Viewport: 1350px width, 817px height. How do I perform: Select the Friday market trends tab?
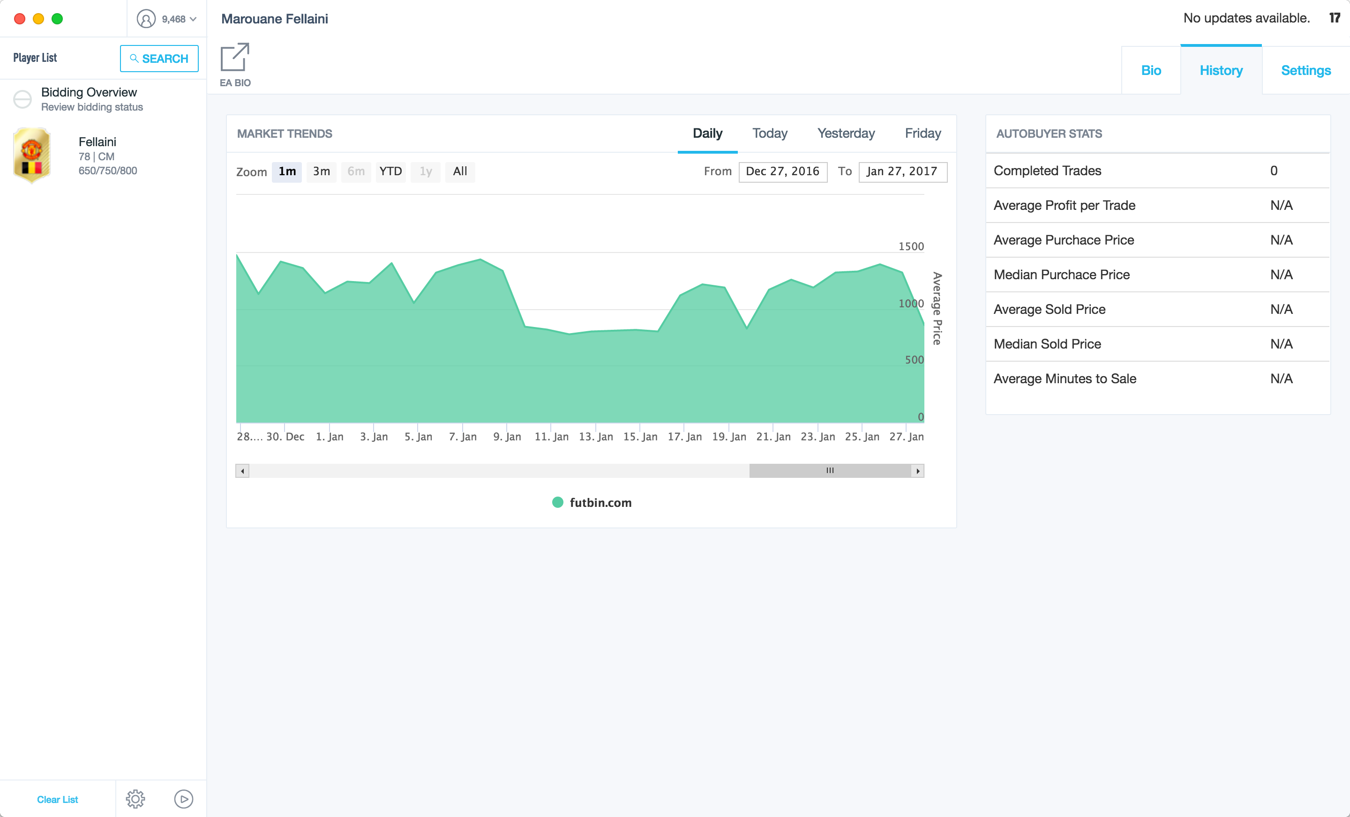922,133
